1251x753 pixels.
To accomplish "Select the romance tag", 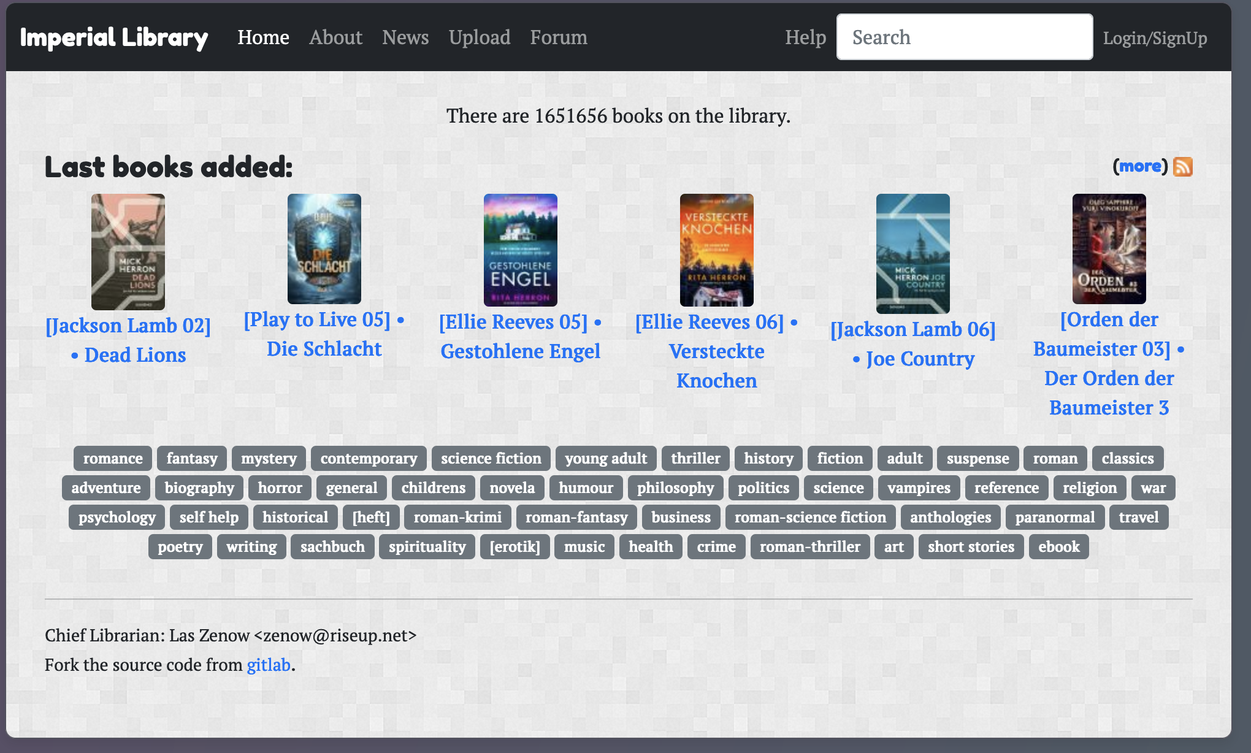I will [113, 458].
